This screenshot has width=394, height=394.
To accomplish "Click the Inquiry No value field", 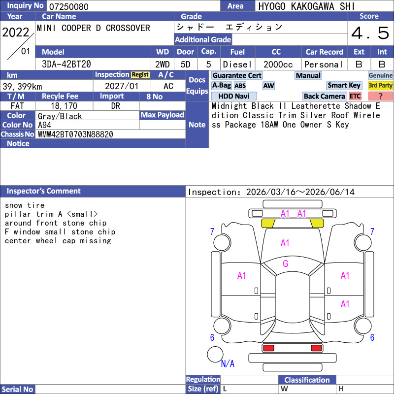I will [133, 6].
